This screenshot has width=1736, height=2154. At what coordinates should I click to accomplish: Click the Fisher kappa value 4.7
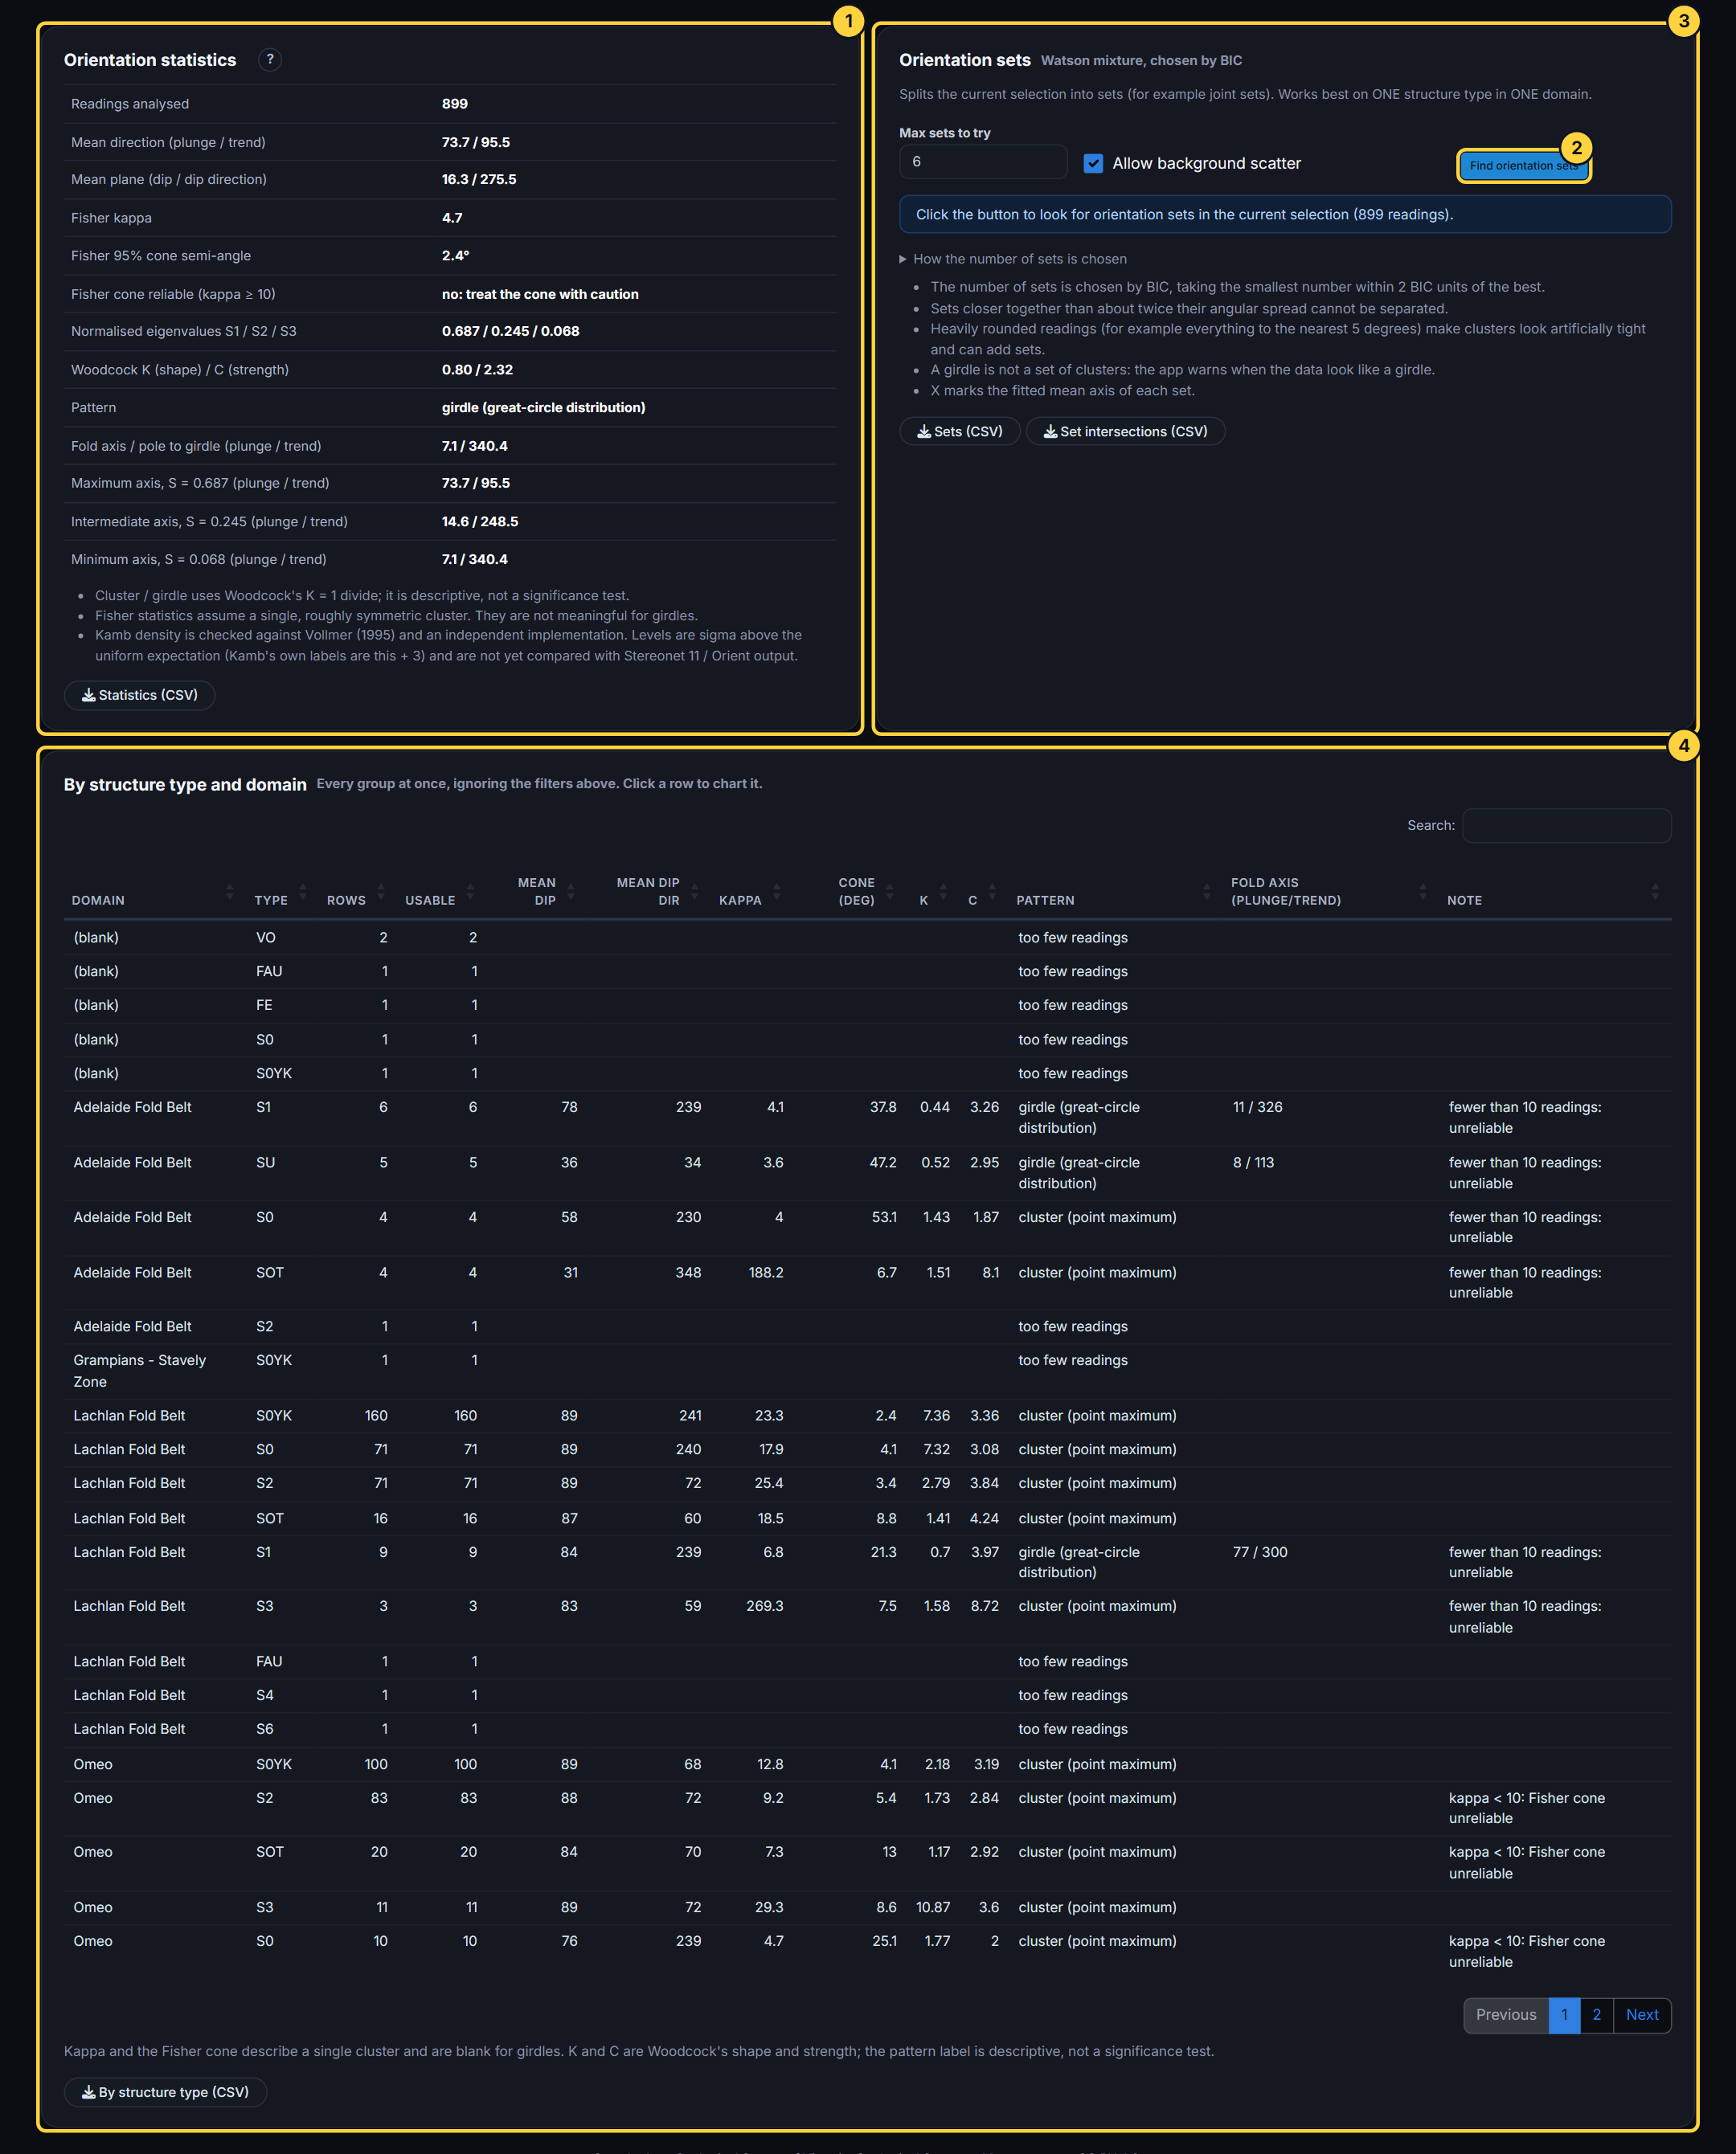point(452,217)
